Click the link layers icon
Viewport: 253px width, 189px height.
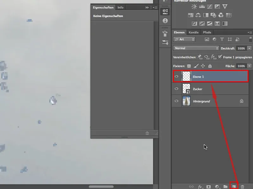click(191, 186)
